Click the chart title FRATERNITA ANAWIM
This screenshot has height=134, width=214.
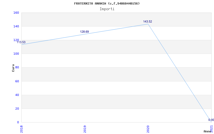[x=107, y=3]
